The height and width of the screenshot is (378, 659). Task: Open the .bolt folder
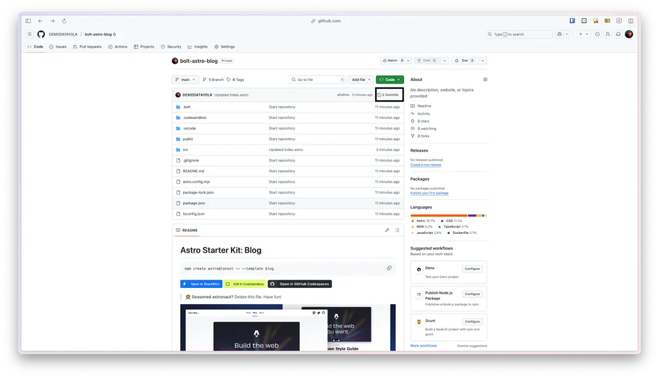pyautogui.click(x=187, y=107)
